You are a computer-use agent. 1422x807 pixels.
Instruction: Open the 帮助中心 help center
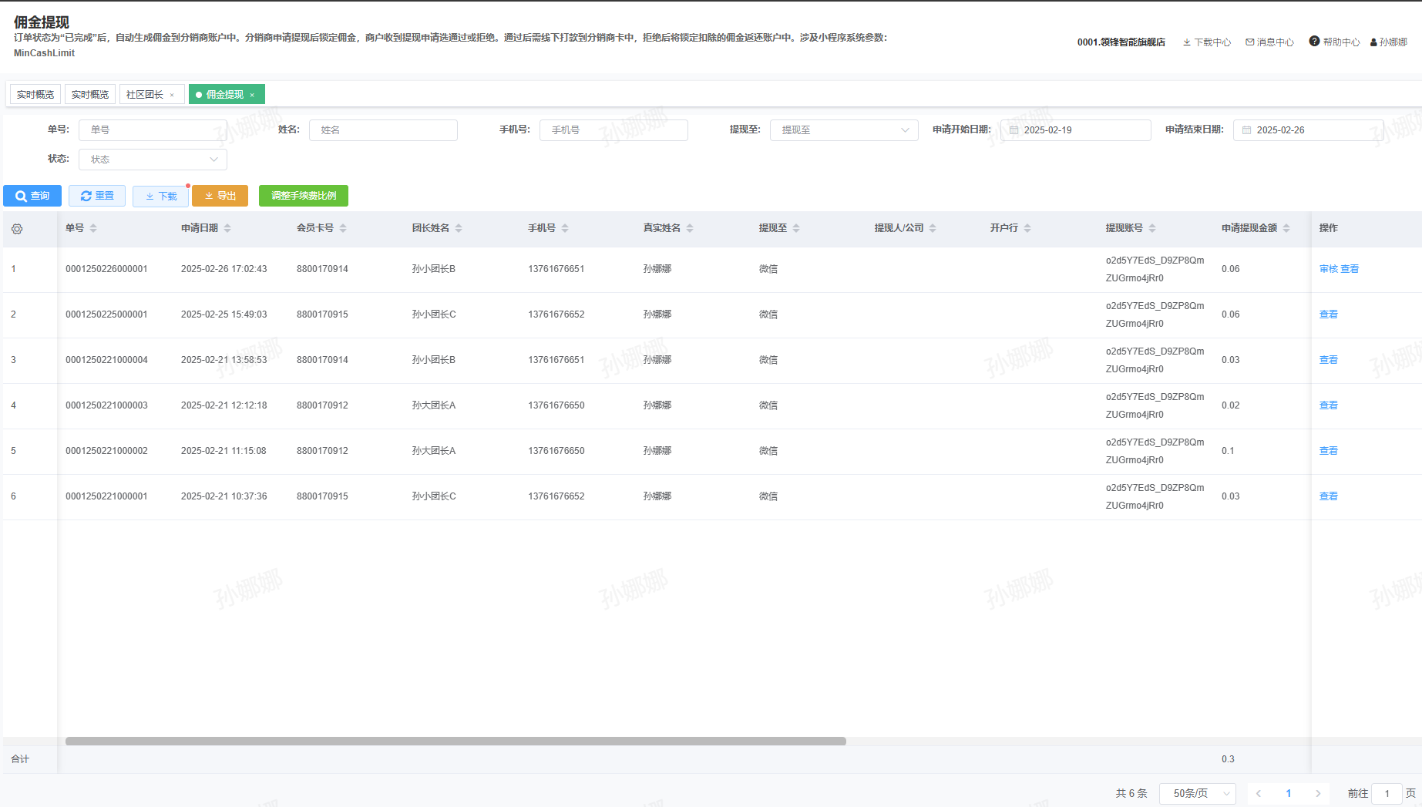coord(1334,42)
